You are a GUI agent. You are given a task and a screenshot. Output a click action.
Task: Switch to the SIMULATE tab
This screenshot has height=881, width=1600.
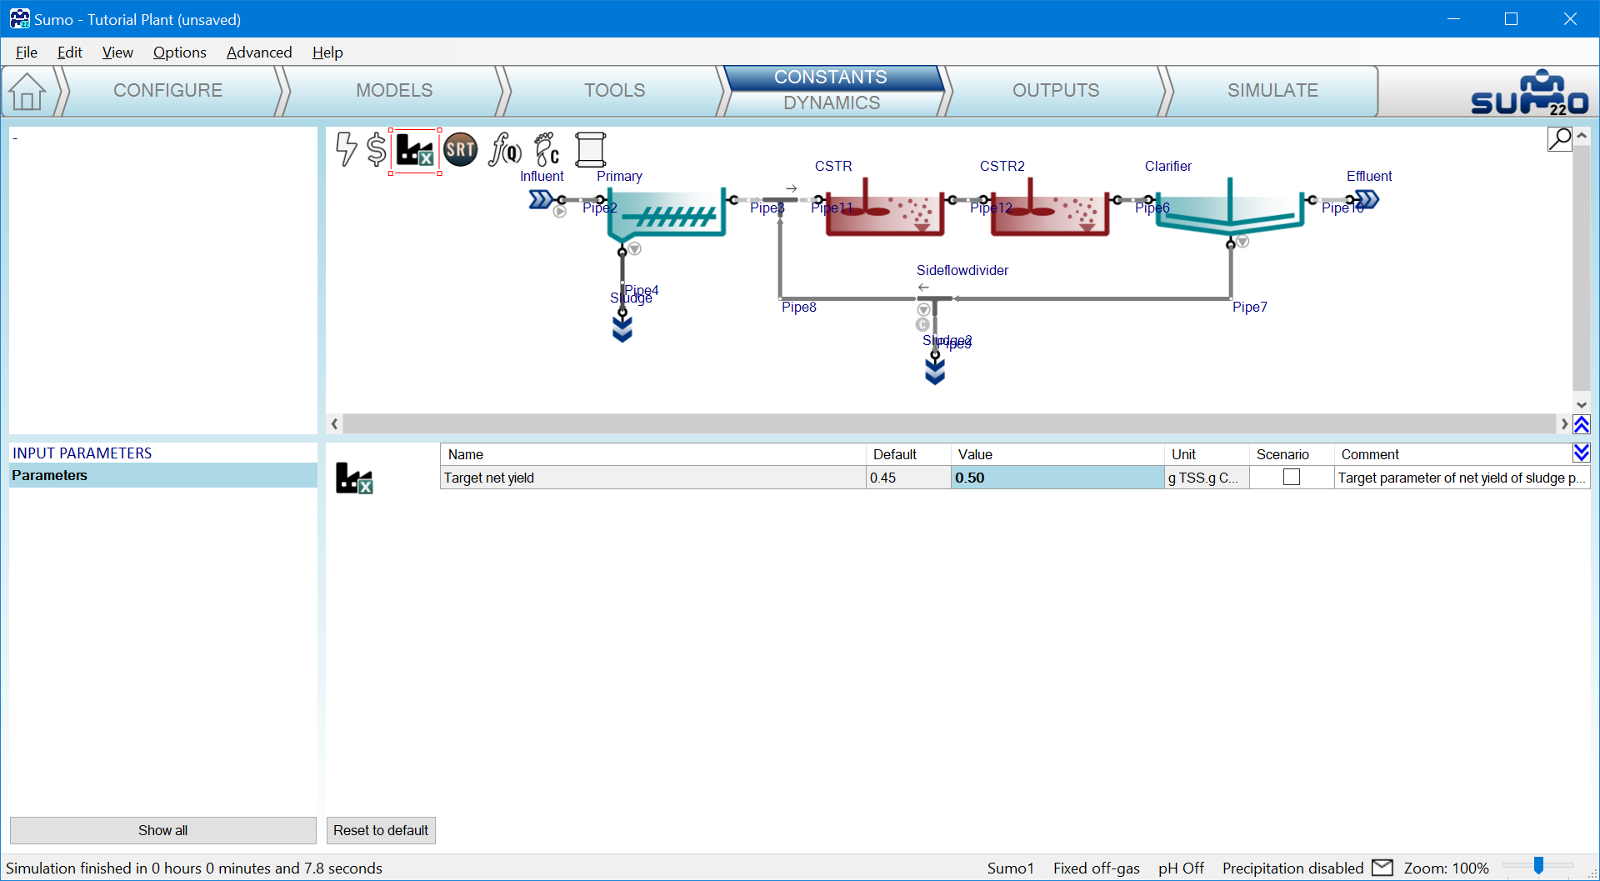click(x=1272, y=91)
